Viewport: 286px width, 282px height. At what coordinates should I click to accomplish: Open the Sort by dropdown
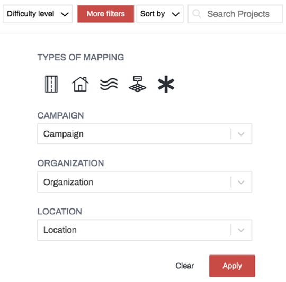tap(160, 14)
